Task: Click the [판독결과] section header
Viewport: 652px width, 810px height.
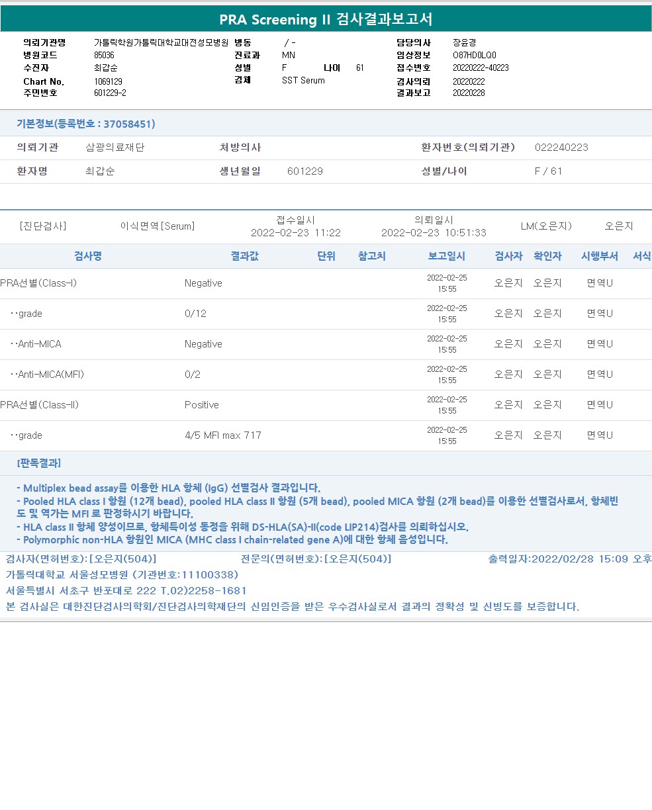Action: pos(39,463)
